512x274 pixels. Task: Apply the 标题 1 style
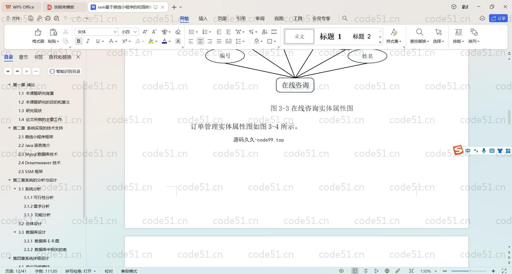click(330, 36)
